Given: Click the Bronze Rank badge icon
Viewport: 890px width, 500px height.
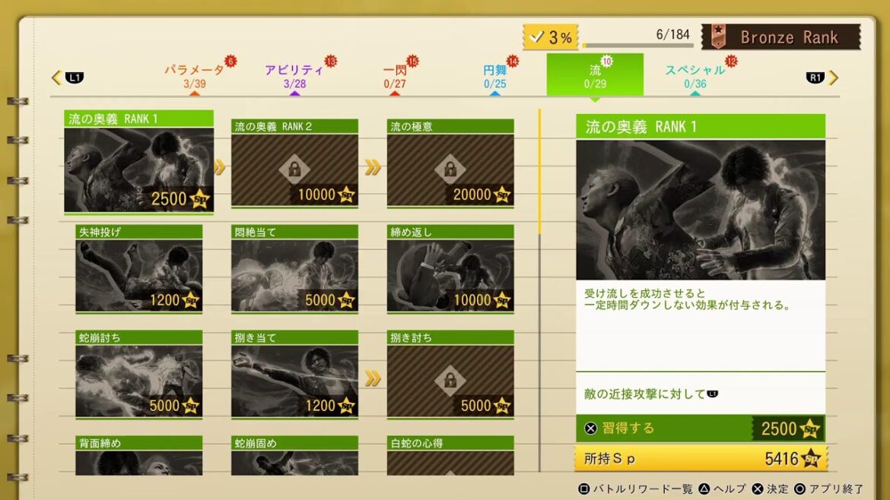Looking at the screenshot, I should [x=718, y=36].
